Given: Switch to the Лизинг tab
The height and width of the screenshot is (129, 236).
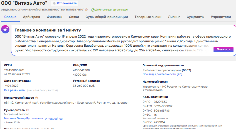Looking at the screenshot, I should point(174,17).
